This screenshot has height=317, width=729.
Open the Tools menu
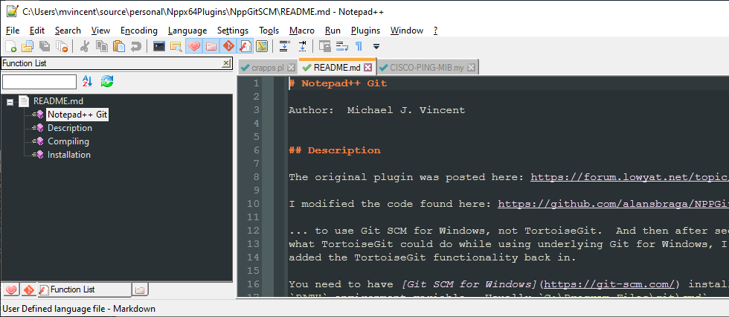coord(269,31)
